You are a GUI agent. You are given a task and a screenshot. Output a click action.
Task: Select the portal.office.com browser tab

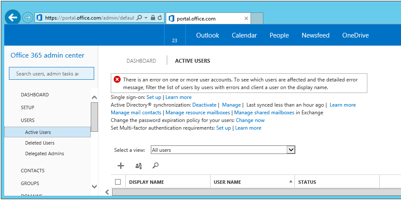tap(208, 18)
